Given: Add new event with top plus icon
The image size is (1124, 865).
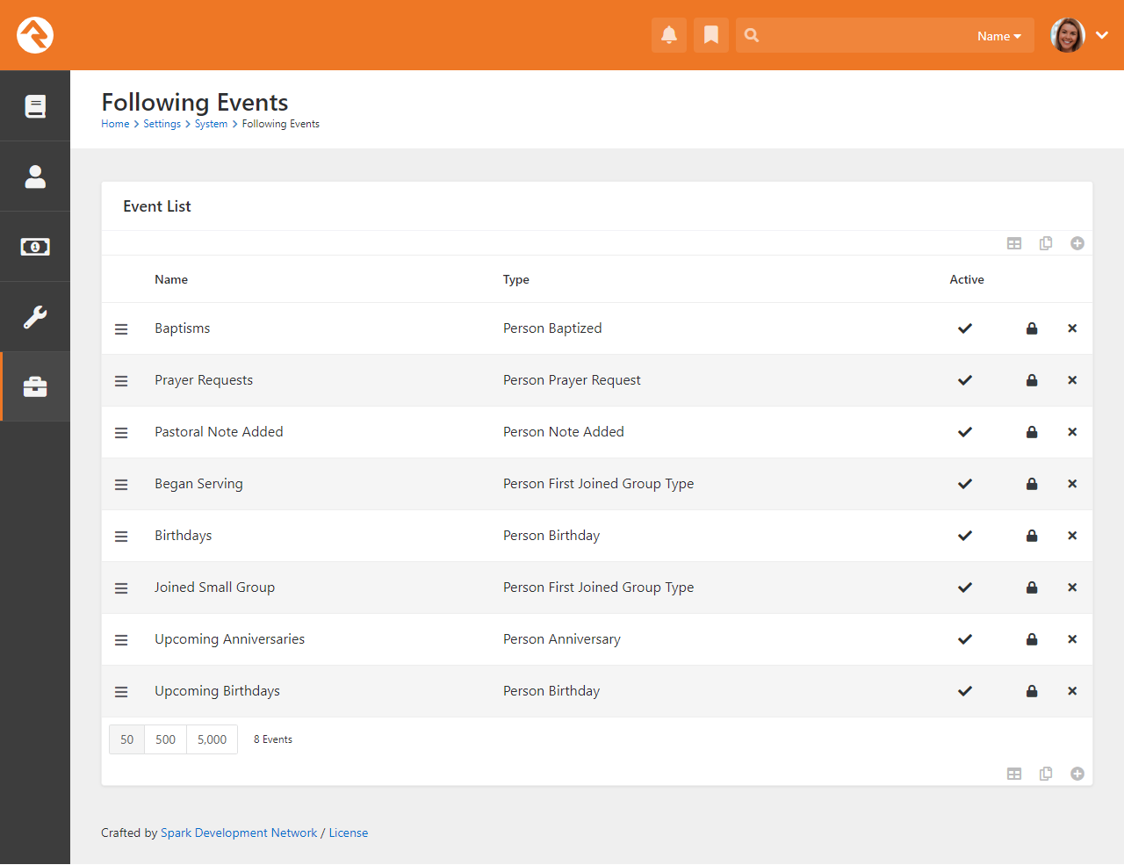Looking at the screenshot, I should point(1077,243).
